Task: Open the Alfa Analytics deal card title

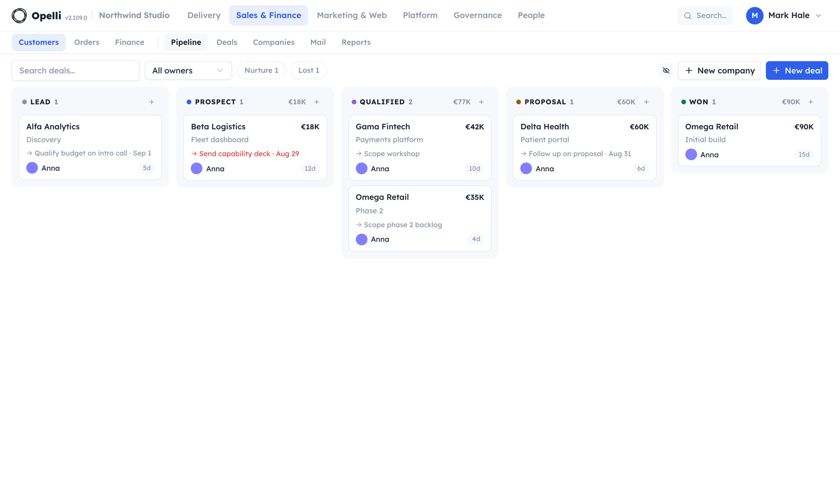Action: click(53, 127)
